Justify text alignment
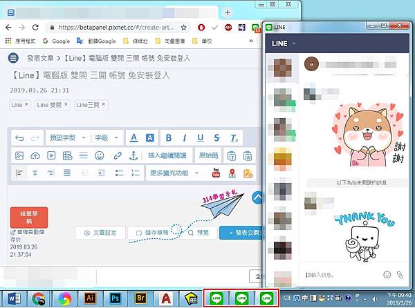 (67, 173)
